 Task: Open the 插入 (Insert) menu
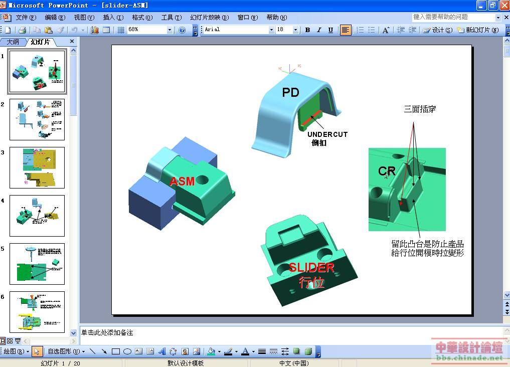click(x=112, y=18)
